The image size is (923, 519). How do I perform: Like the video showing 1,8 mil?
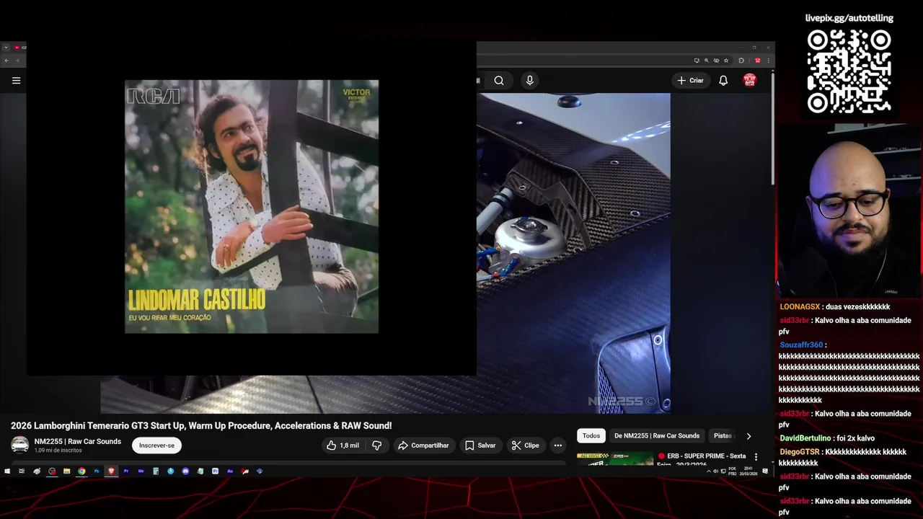(343, 445)
